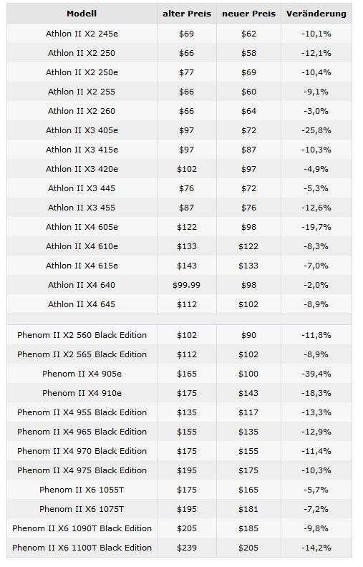The image size is (363, 567).
Task: Click the -25,8% change value
Action: point(316,130)
